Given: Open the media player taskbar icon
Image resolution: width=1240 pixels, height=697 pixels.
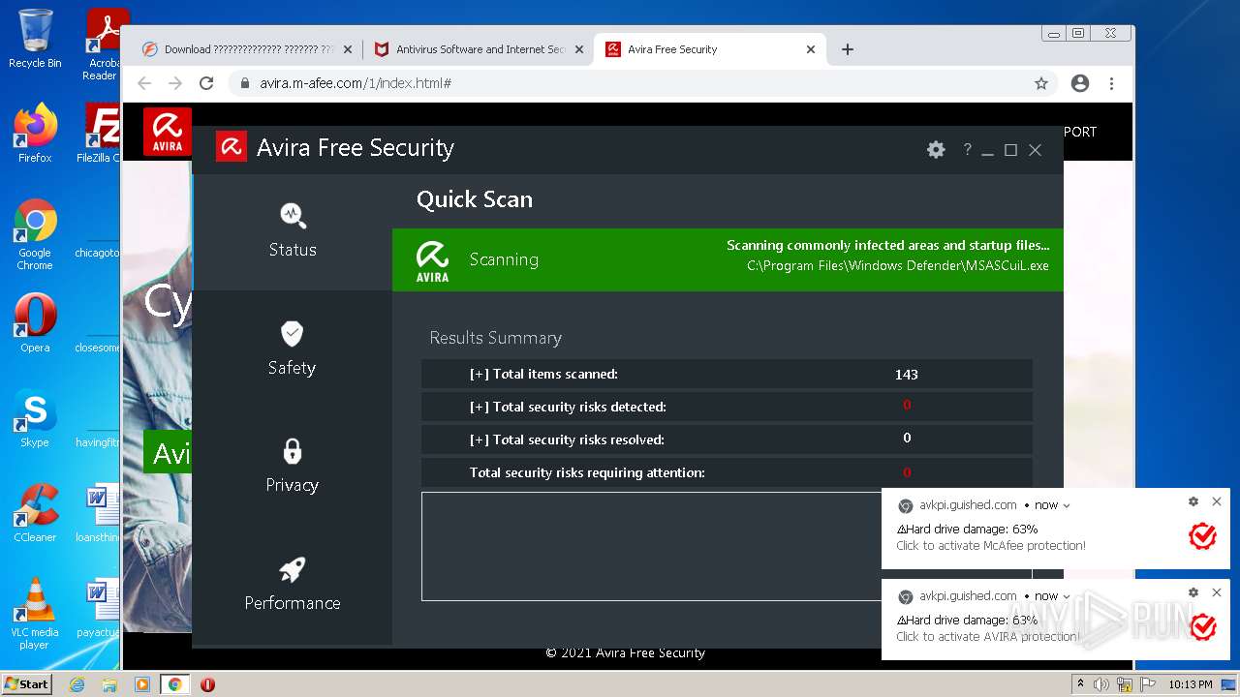Looking at the screenshot, I should [x=142, y=684].
